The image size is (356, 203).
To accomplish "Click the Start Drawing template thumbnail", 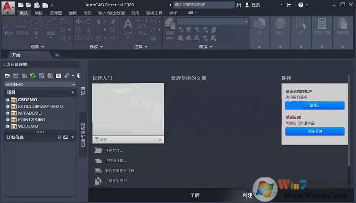I will [128, 110].
